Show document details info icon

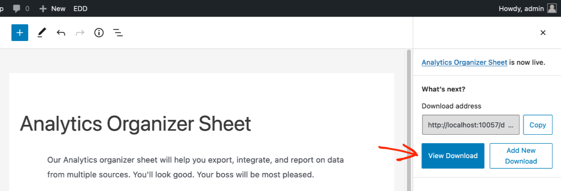tap(99, 32)
